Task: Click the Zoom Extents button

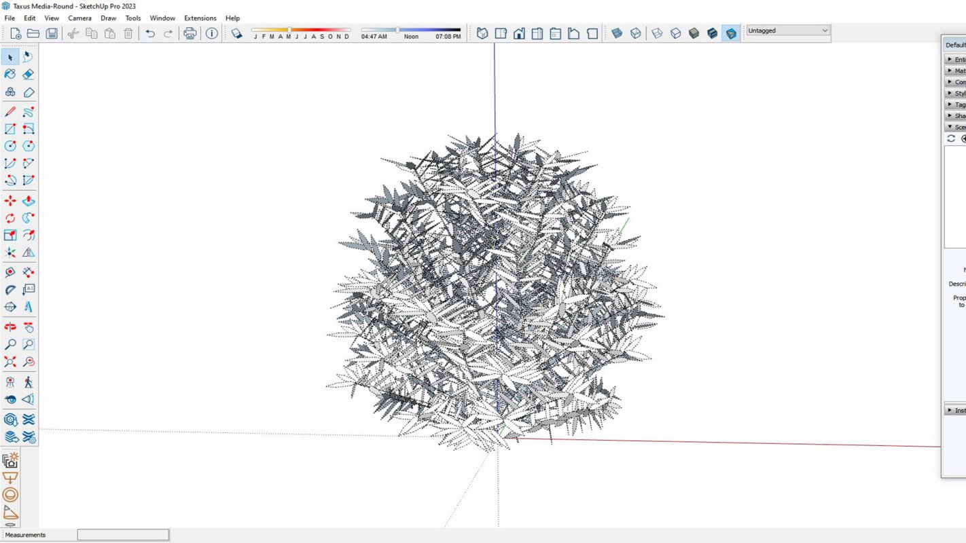Action: click(x=10, y=362)
